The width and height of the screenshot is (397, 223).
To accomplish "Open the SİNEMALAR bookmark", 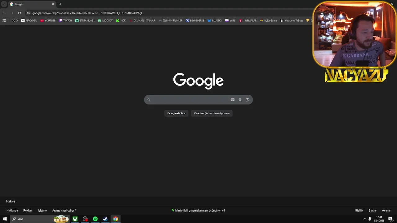I will [x=248, y=20].
